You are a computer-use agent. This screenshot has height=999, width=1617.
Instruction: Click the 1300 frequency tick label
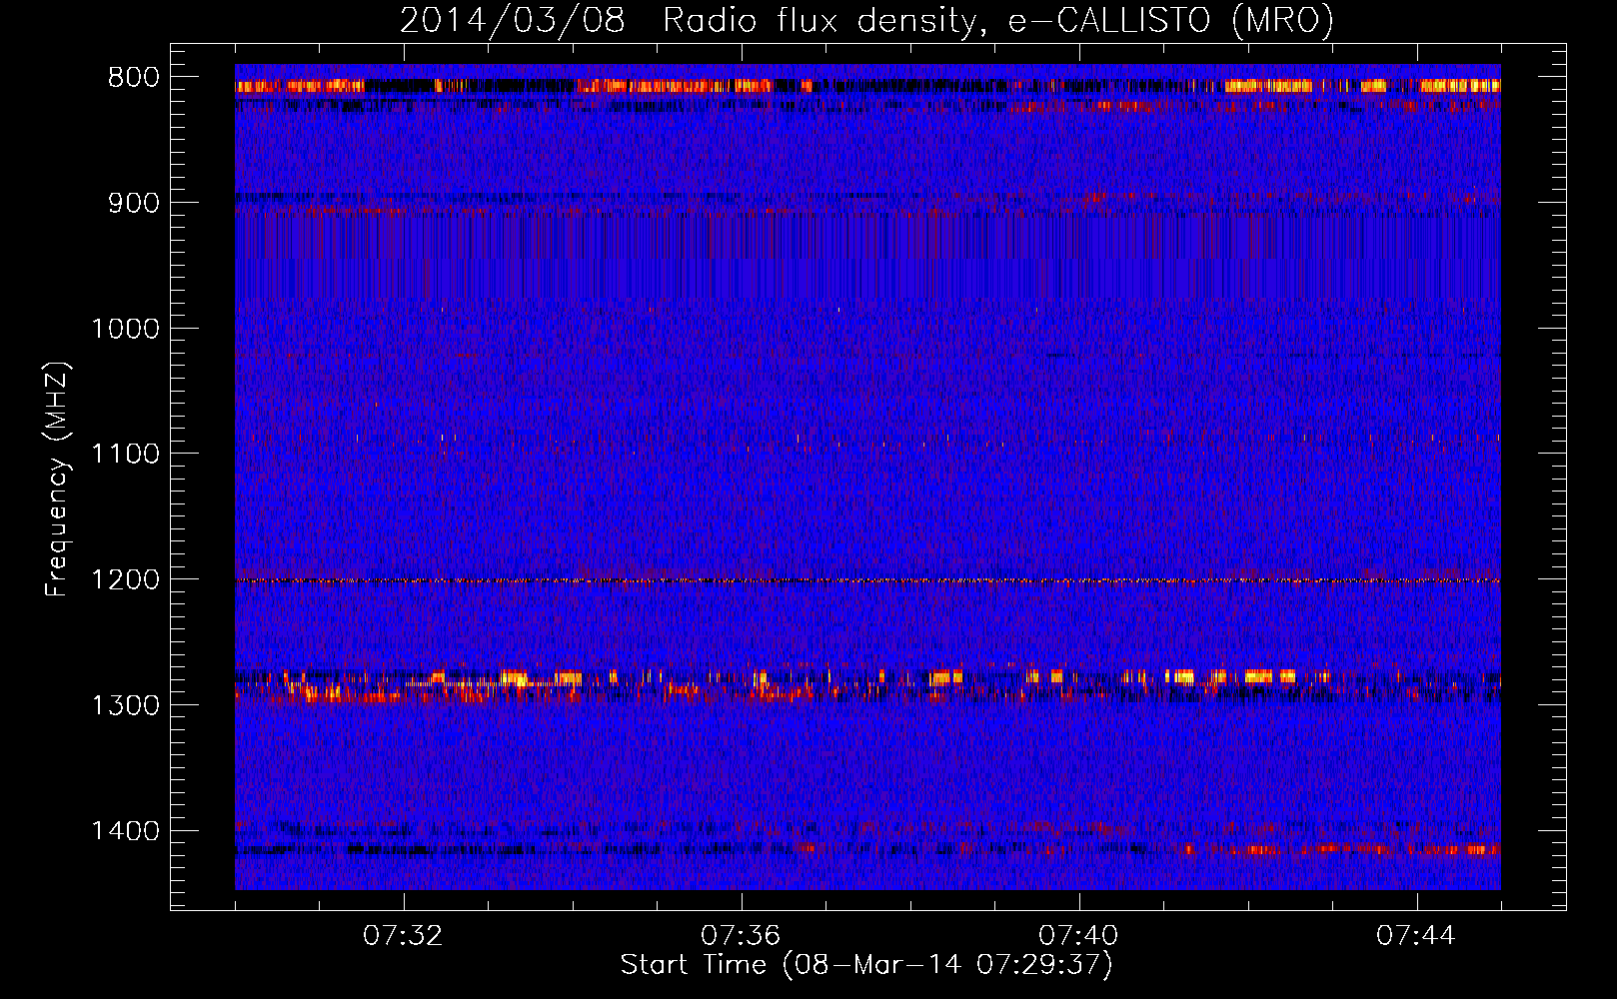[x=125, y=705]
